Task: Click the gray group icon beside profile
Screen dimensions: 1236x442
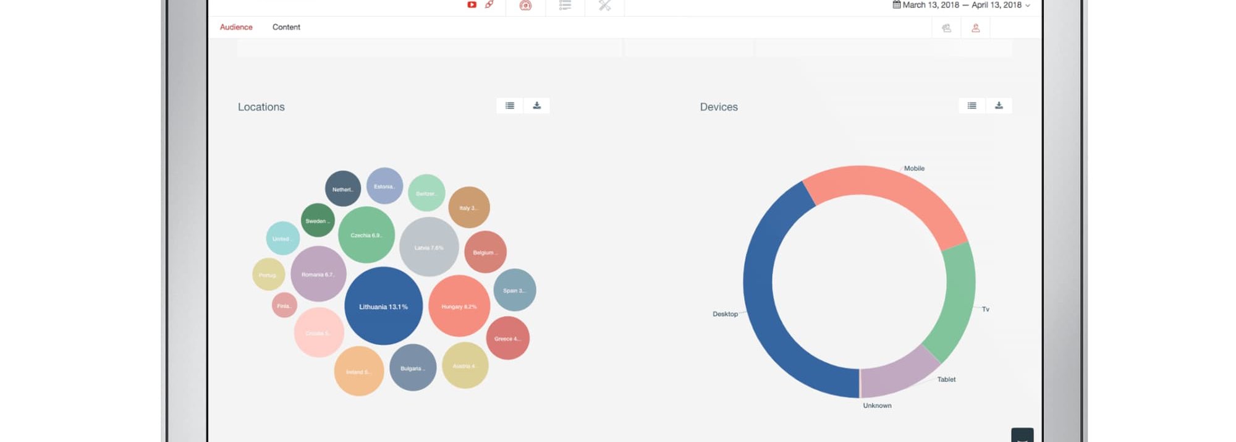Action: [946, 28]
